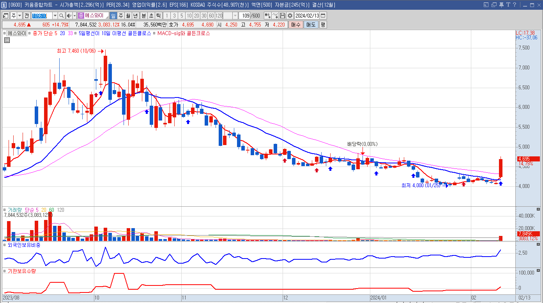Click the 최고 7,460 (10/06) marker label
Image resolution: width=543 pixels, height=303 pixels.
(x=76, y=51)
